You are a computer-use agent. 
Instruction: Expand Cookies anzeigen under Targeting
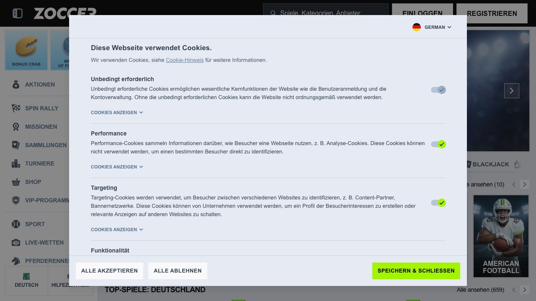[x=117, y=230]
